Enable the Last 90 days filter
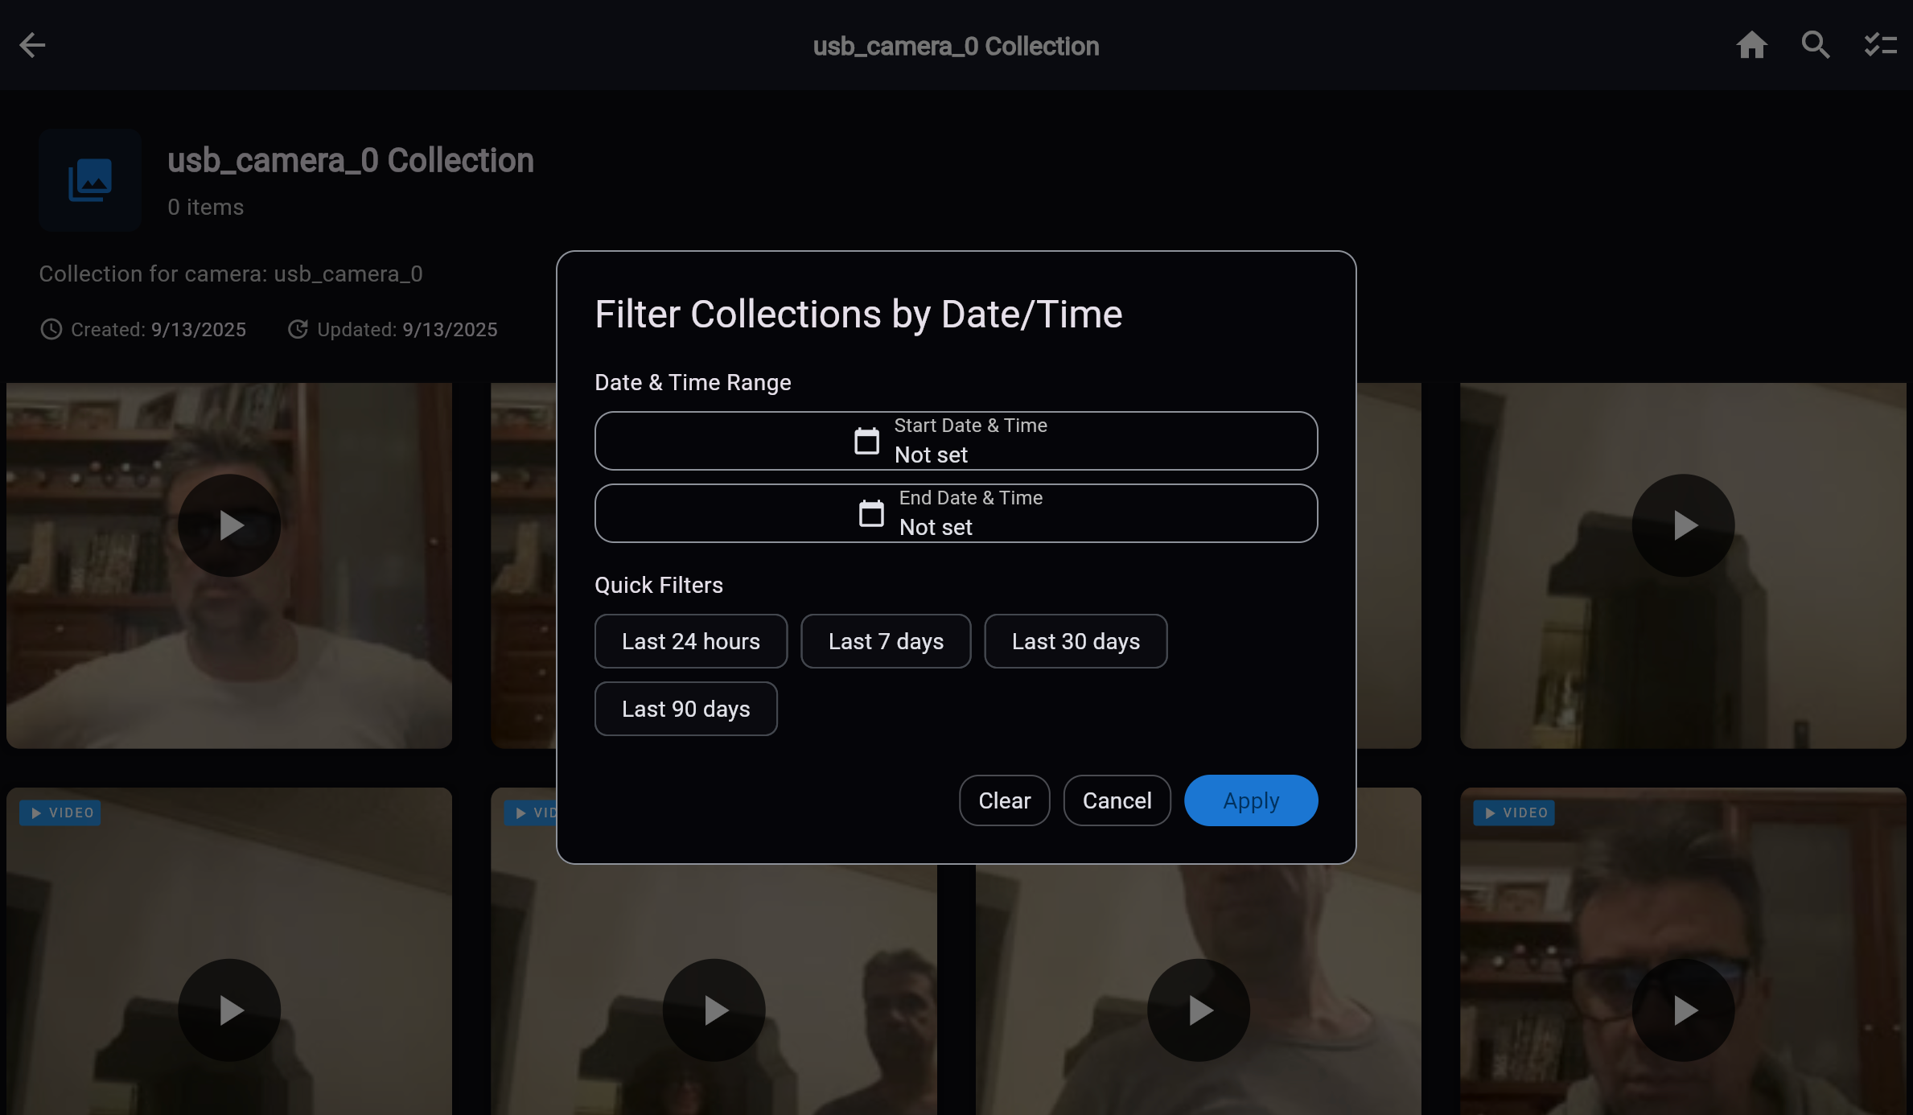This screenshot has width=1913, height=1115. coord(685,708)
